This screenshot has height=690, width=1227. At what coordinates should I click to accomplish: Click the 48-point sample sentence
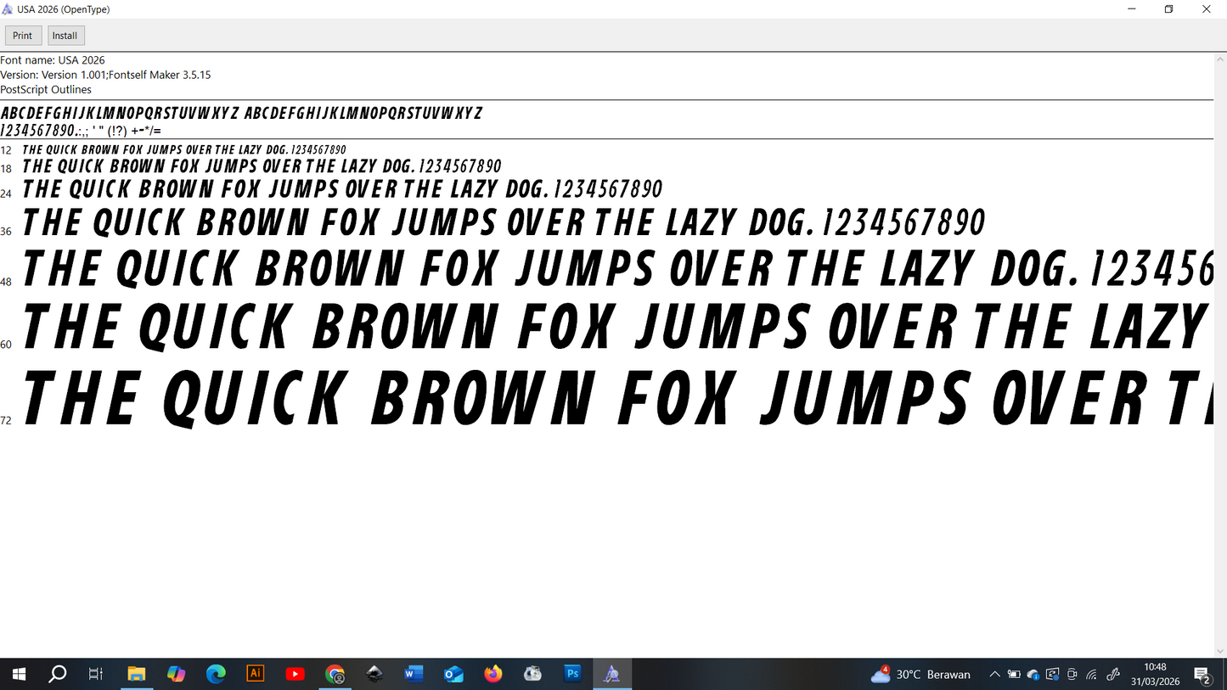[617, 269]
